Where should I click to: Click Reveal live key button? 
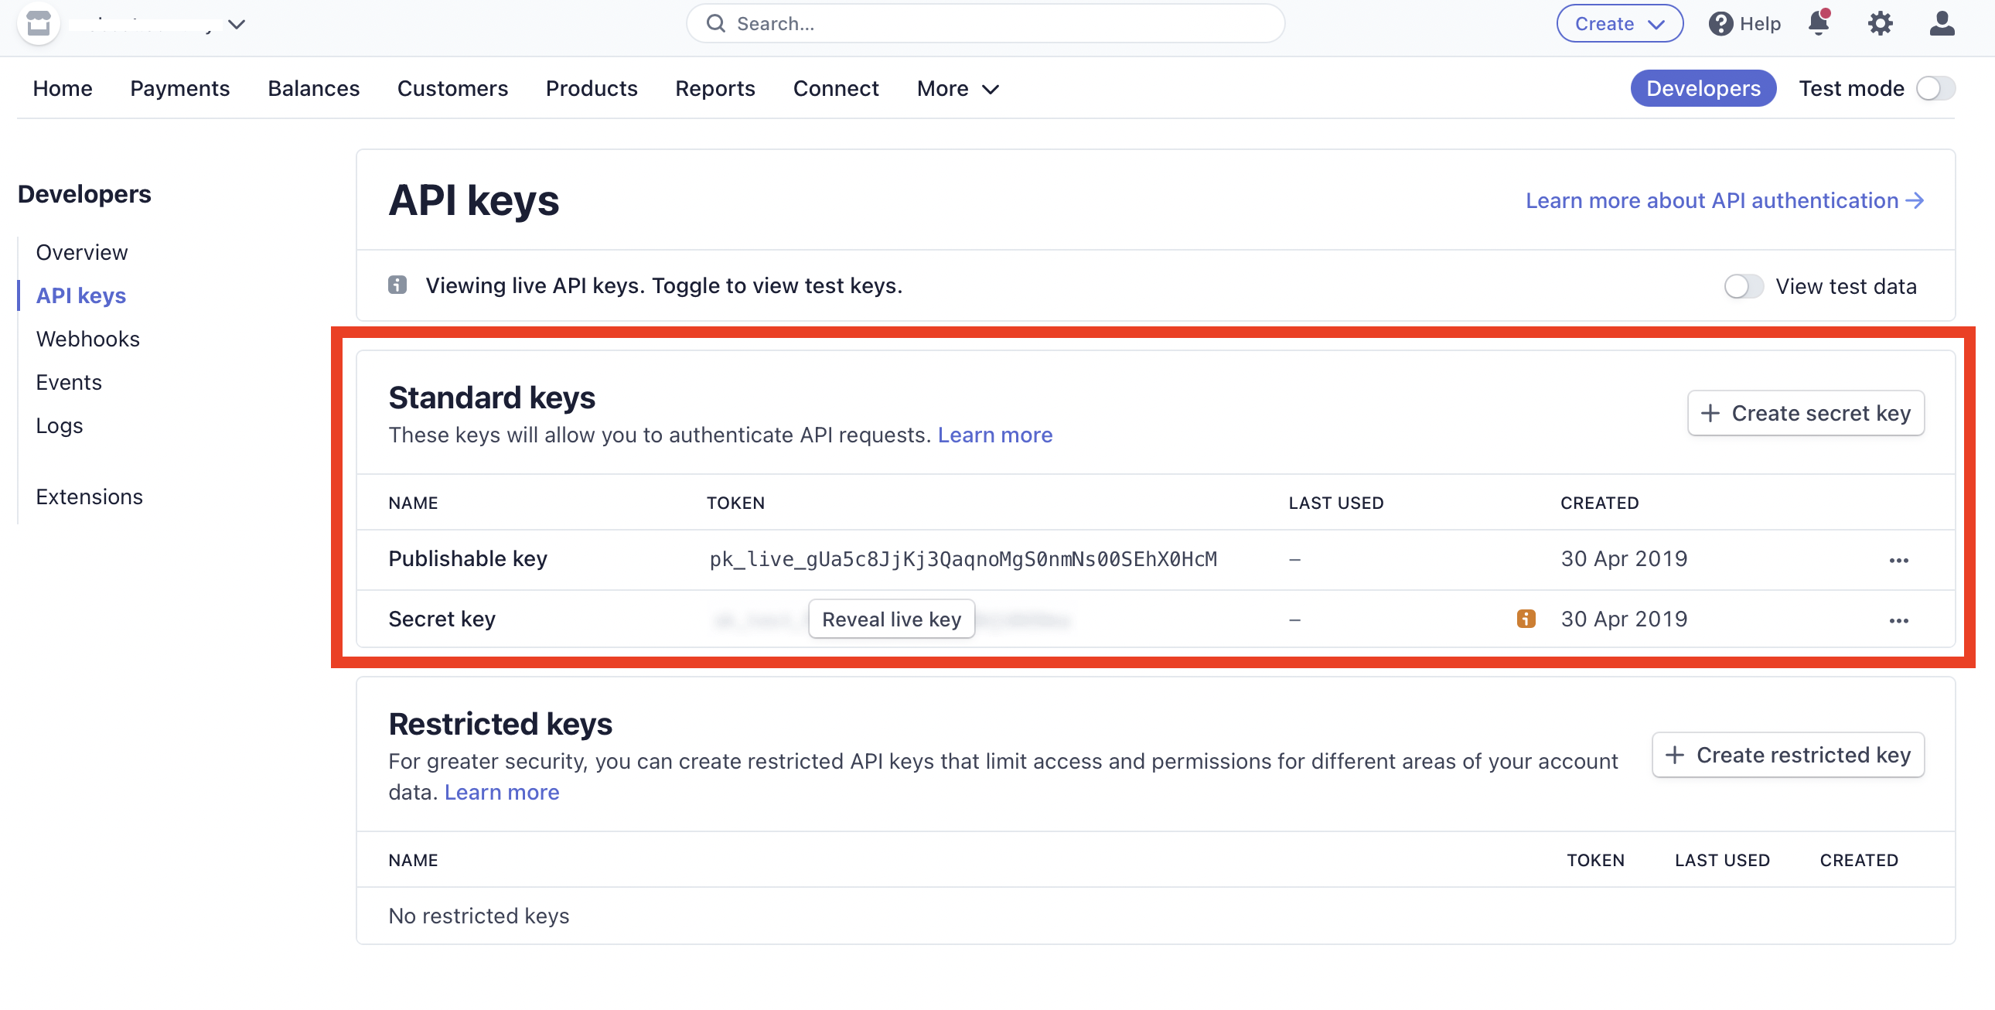pos(891,619)
